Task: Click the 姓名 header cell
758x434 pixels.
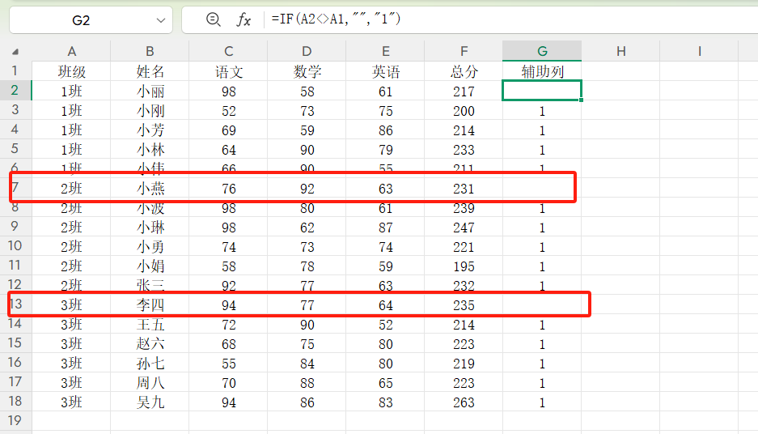Action: click(x=150, y=71)
